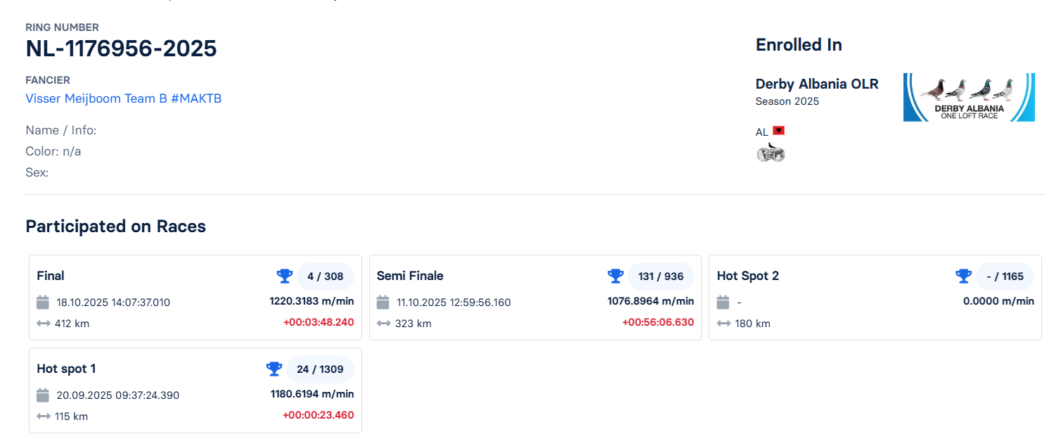The height and width of the screenshot is (439, 1063).
Task: Click the 131 / 936 ranking badge
Action: pyautogui.click(x=661, y=276)
